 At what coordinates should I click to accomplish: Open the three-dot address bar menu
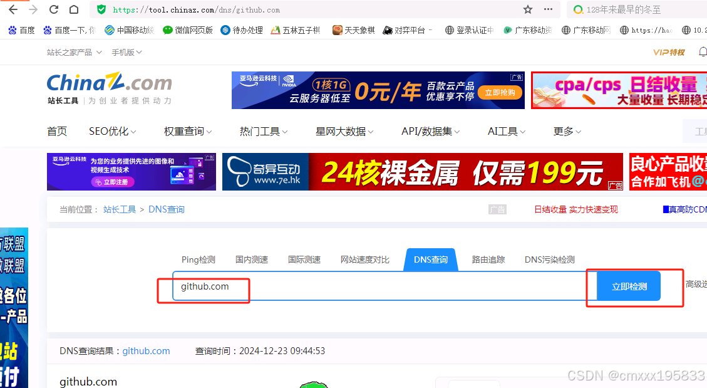point(549,9)
